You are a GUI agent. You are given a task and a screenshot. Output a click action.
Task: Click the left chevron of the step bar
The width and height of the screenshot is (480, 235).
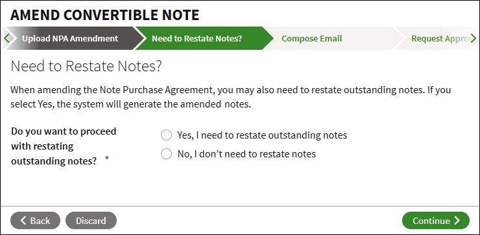tap(6, 38)
